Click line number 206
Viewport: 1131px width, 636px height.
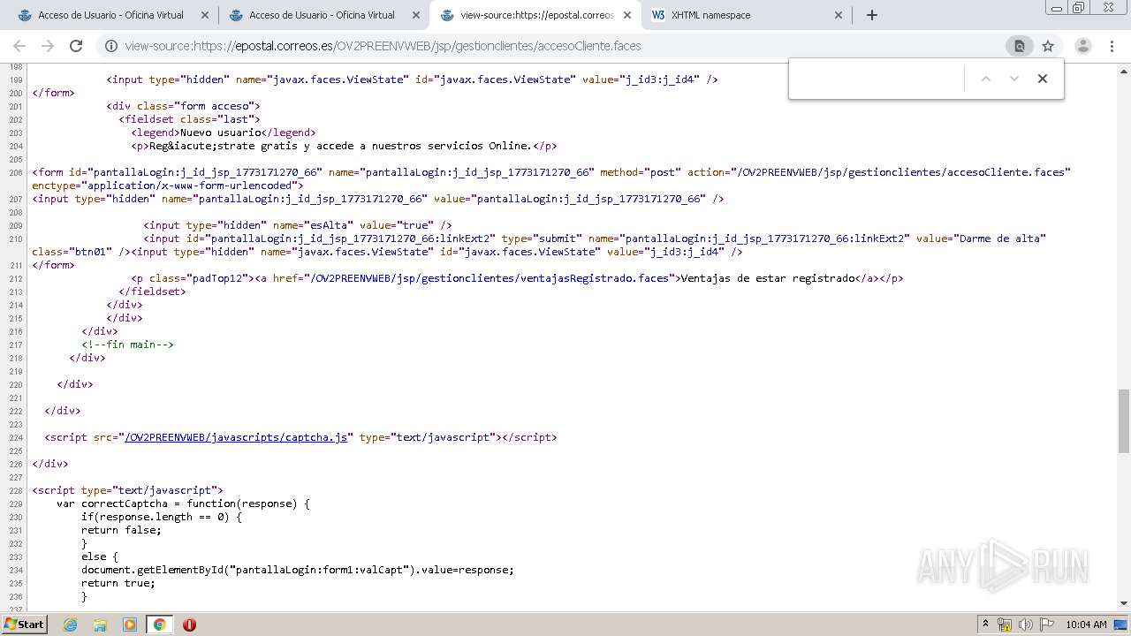coord(16,173)
